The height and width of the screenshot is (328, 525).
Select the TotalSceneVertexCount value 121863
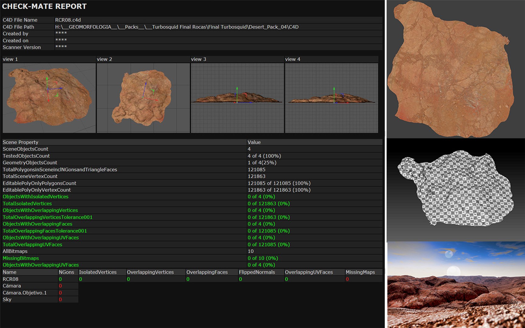(256, 176)
